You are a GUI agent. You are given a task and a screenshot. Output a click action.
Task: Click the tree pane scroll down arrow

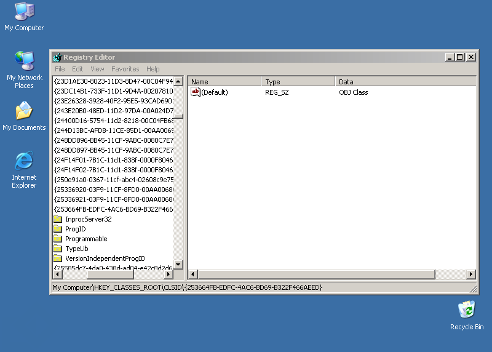pos(178,265)
